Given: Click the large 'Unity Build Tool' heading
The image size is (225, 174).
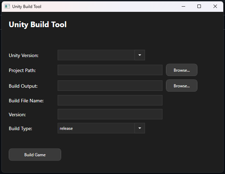Looking at the screenshot, I should [x=38, y=24].
